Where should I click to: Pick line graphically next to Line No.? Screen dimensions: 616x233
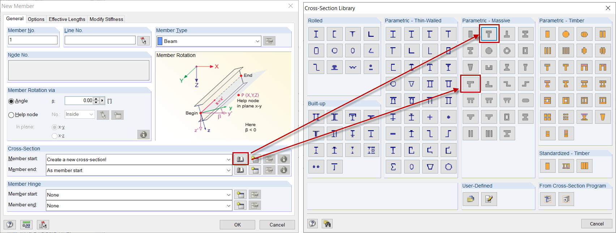coord(144,40)
